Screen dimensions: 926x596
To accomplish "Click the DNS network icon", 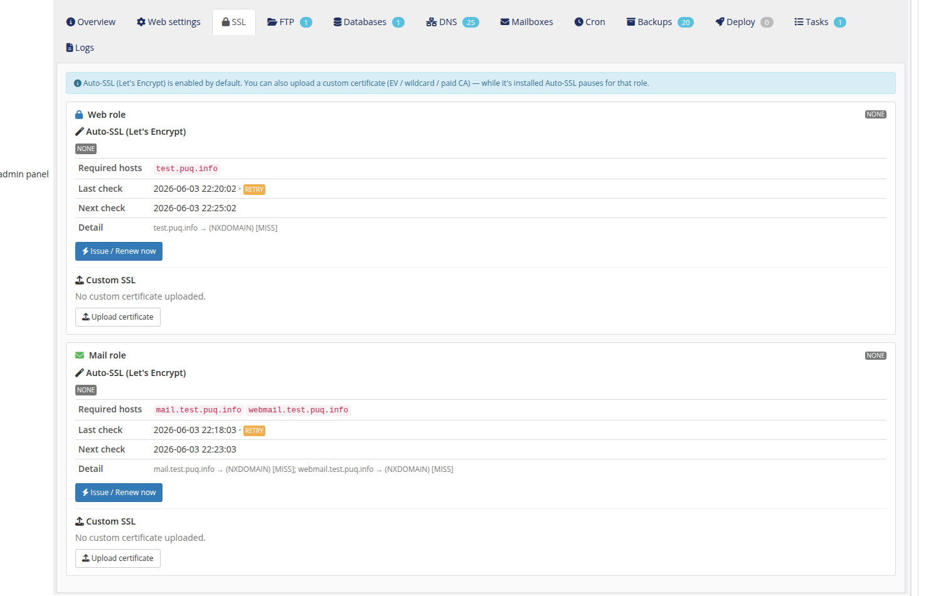I will [x=432, y=22].
